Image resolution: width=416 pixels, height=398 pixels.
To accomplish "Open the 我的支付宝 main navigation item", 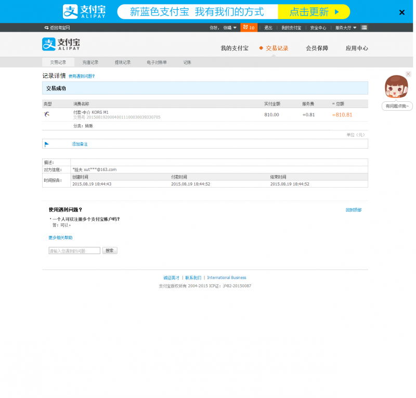I will 235,48.
